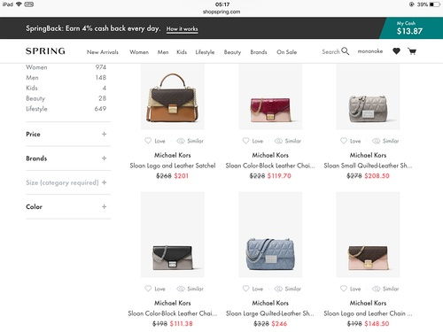Open the brown Sloan Logo Satchel image
443x332 pixels.
(x=173, y=97)
